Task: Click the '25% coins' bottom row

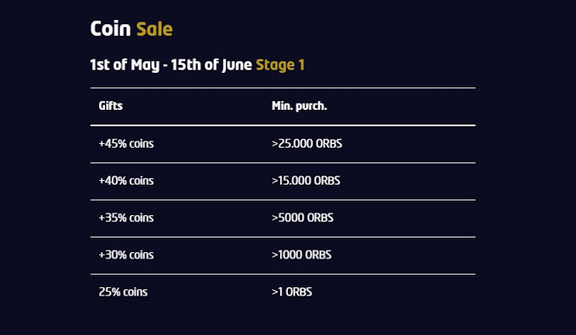Action: point(283,292)
